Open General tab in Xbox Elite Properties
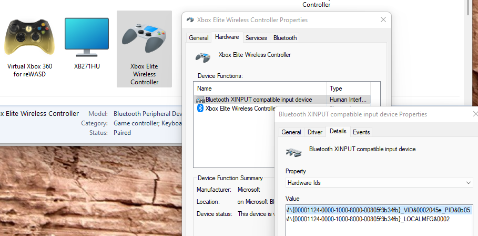The height and width of the screenshot is (236, 478). point(199,38)
